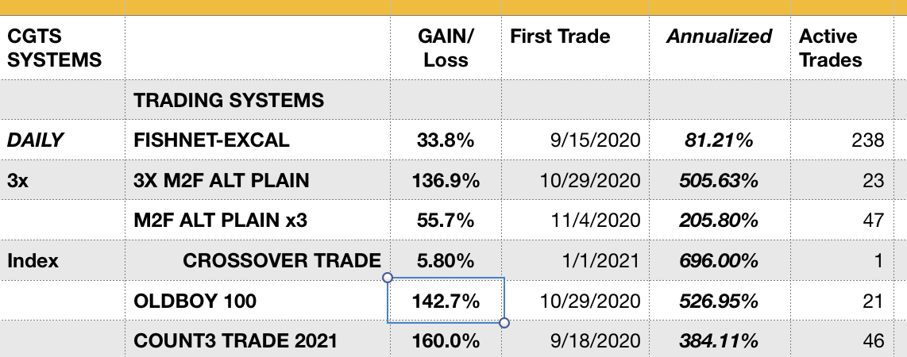This screenshot has width=907, height=357.
Task: Select the selected 142.7% gain cell
Action: click(446, 301)
